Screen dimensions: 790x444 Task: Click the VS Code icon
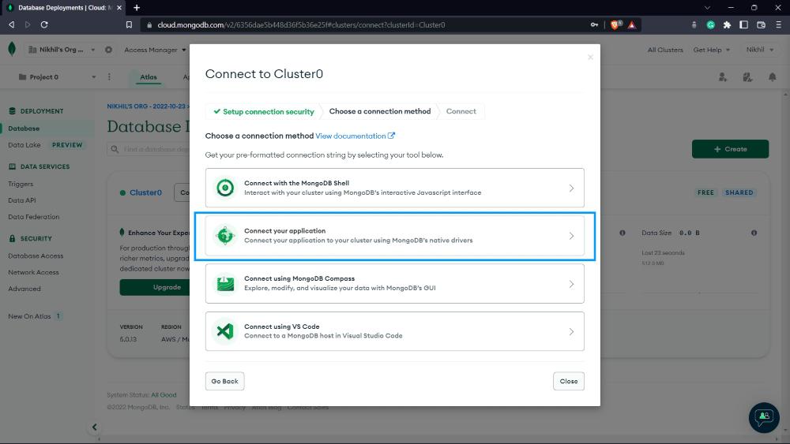pos(225,331)
